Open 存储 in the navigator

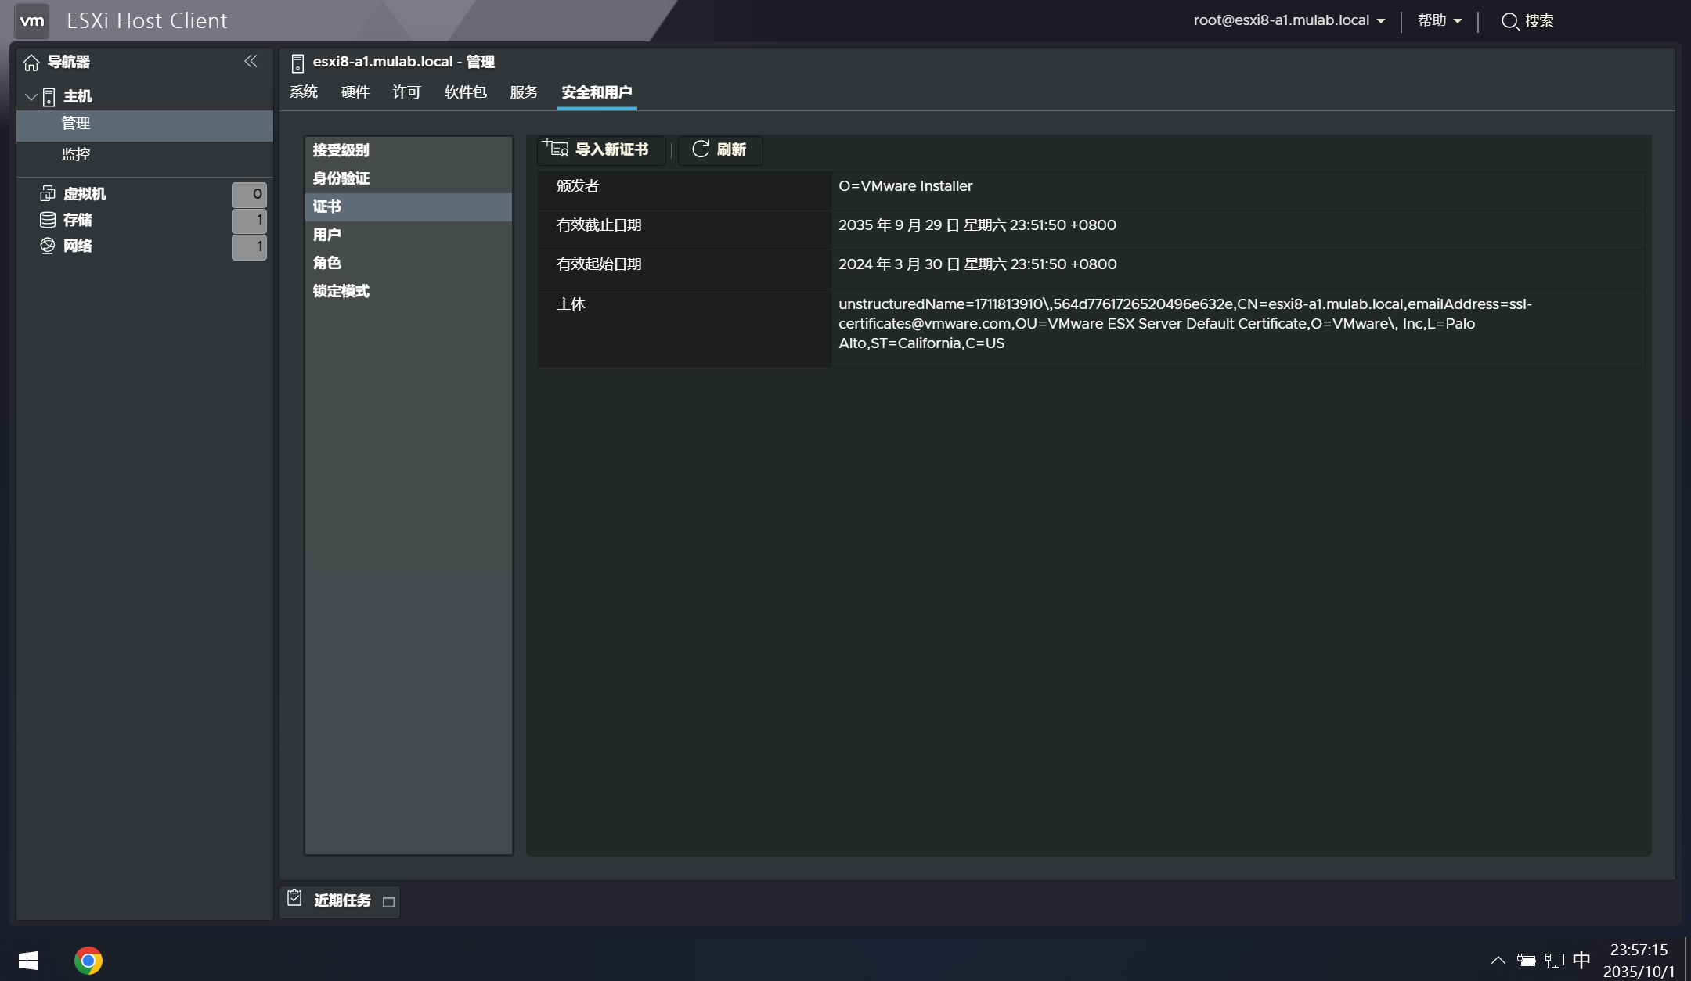[78, 220]
